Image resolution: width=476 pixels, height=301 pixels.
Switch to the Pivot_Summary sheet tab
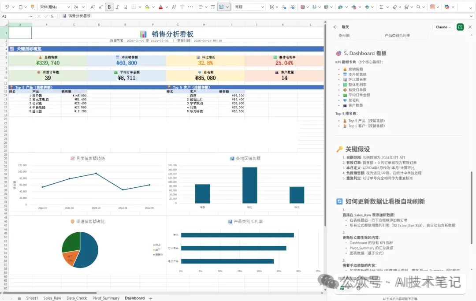106,298
